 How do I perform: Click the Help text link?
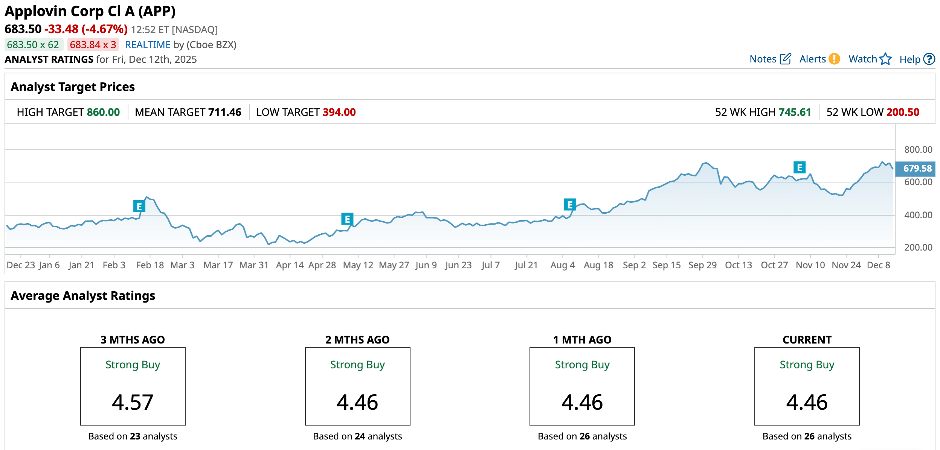(x=909, y=59)
